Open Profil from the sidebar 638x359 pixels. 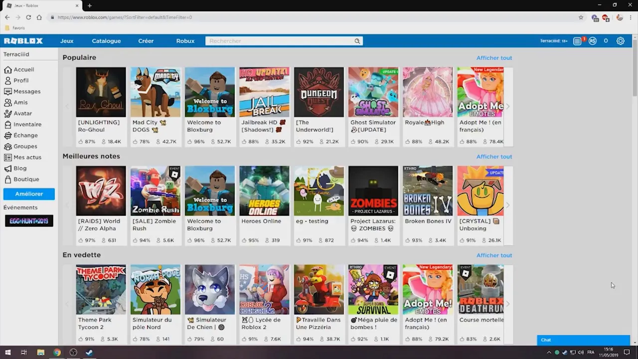tap(21, 80)
